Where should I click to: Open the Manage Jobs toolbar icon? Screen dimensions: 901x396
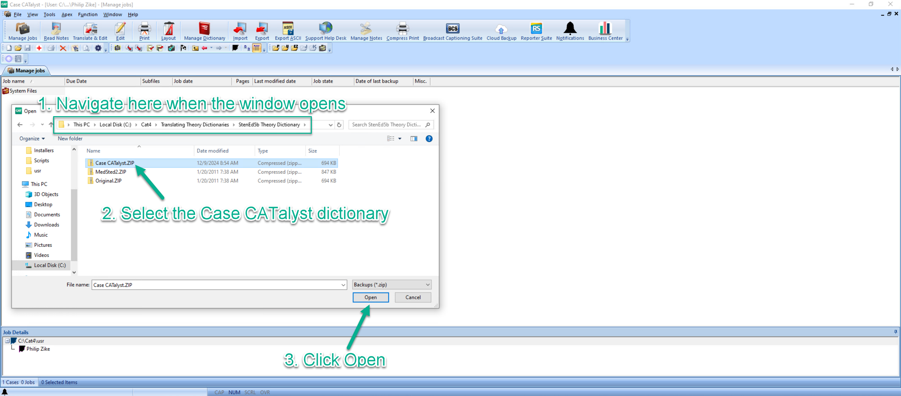[23, 31]
